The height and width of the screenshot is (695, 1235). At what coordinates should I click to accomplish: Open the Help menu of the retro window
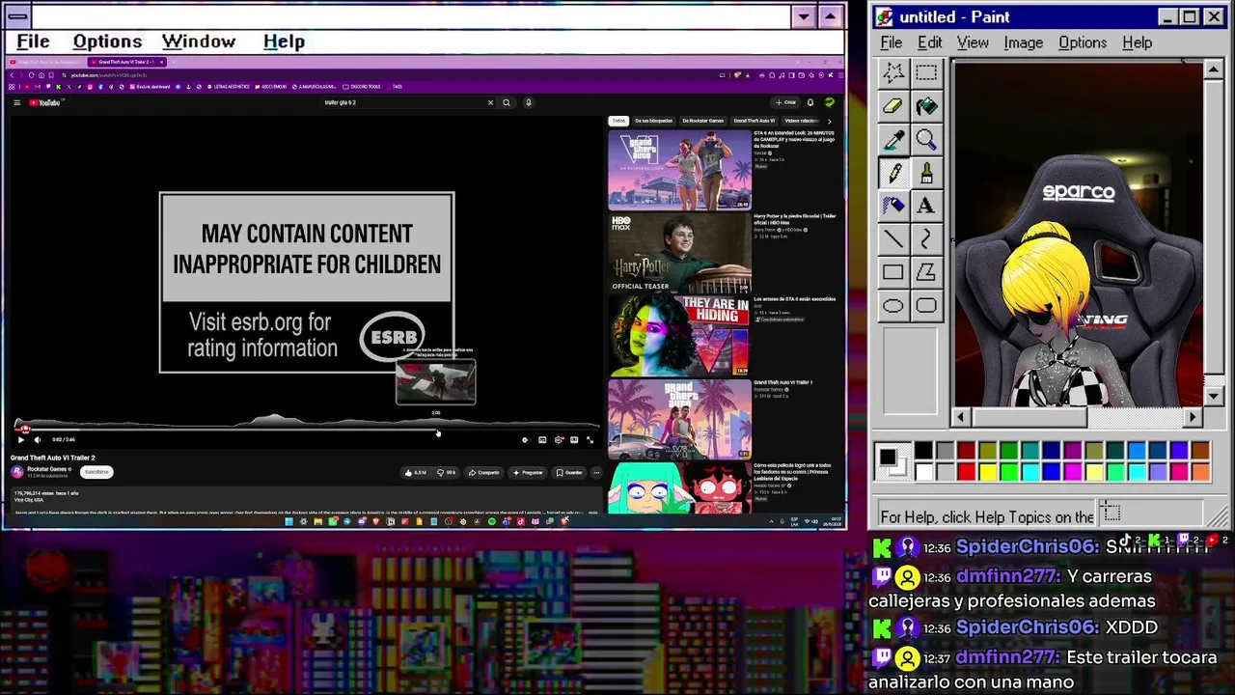click(284, 42)
